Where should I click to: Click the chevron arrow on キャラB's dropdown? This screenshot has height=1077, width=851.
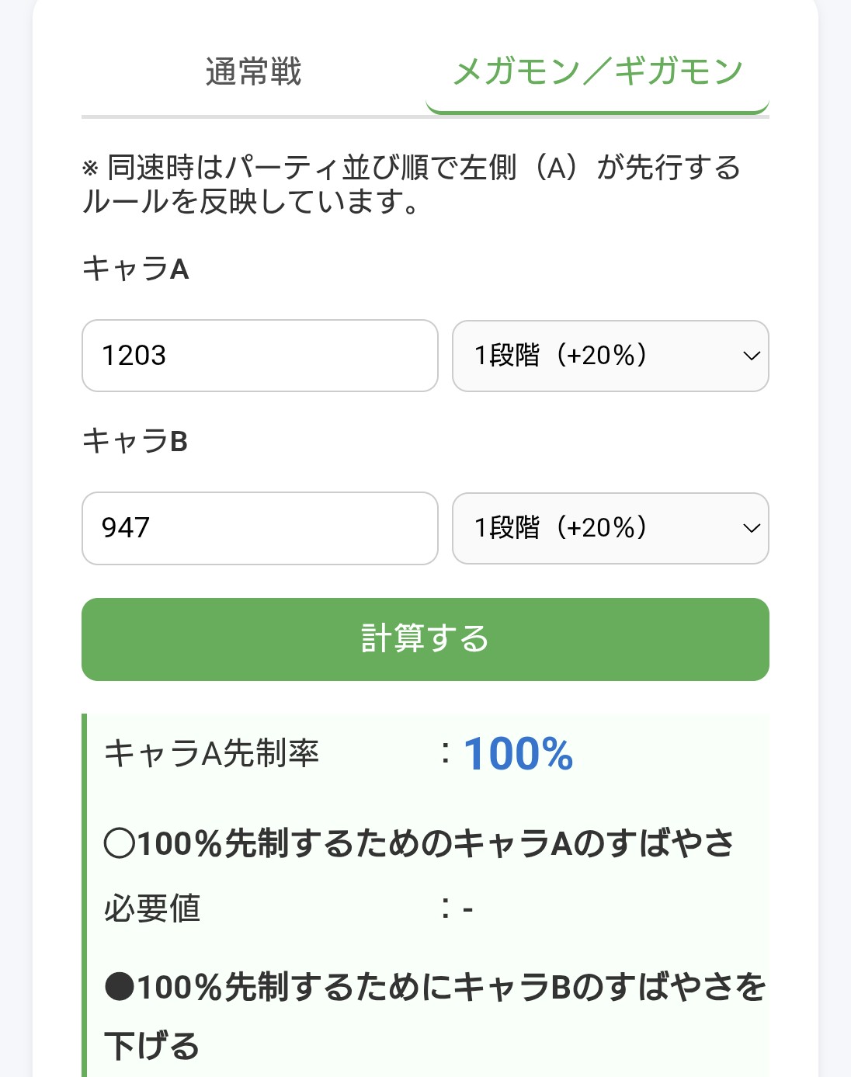click(x=751, y=528)
